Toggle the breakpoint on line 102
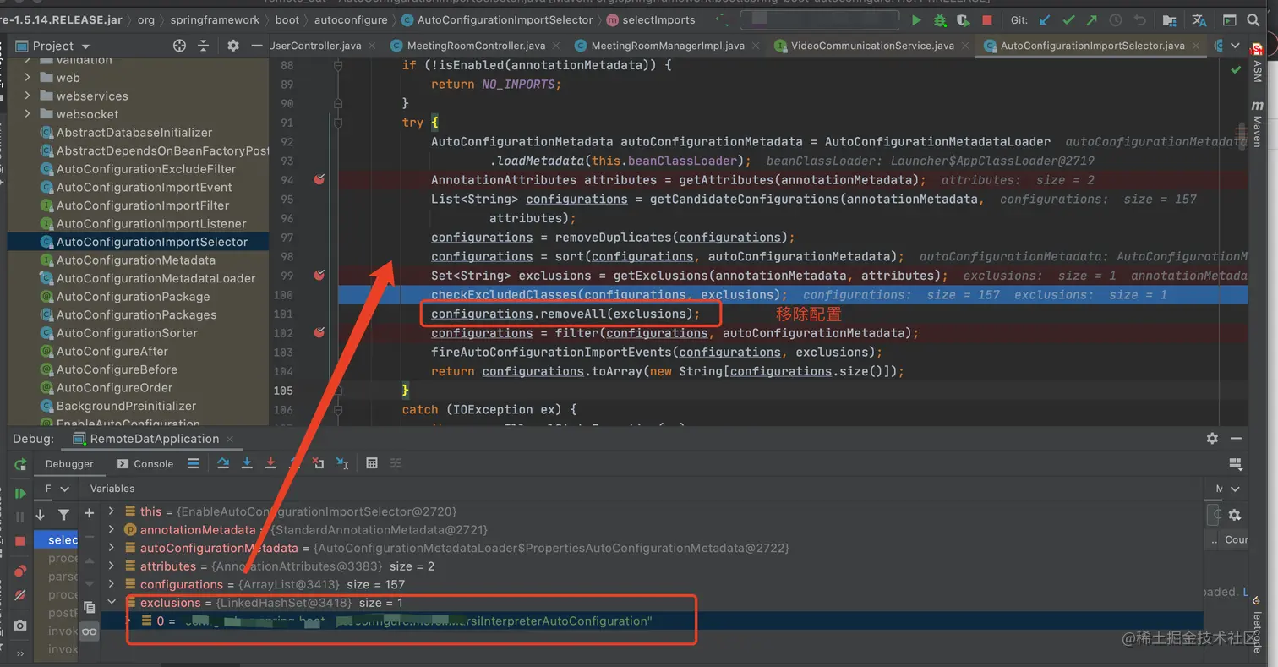This screenshot has height=667, width=1278. coord(319,332)
